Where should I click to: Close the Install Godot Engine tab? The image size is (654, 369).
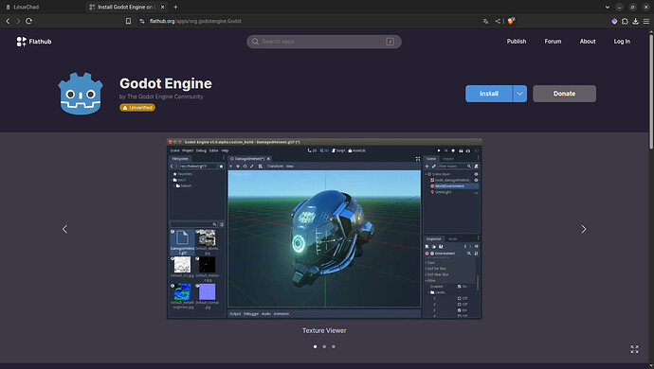point(163,7)
